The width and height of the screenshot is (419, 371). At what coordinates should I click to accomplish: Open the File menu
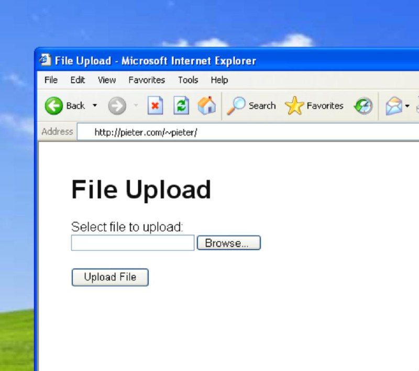(51, 80)
